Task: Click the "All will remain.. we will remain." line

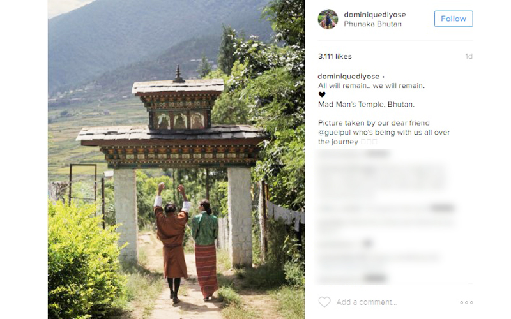Action: pos(372,86)
